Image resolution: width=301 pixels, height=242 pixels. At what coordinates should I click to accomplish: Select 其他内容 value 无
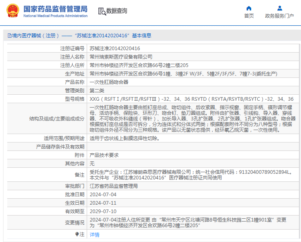click(92, 163)
